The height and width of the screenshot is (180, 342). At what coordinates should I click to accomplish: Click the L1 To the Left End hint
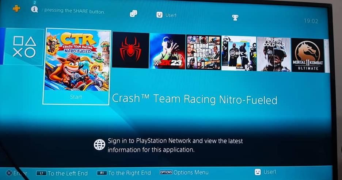point(62,173)
